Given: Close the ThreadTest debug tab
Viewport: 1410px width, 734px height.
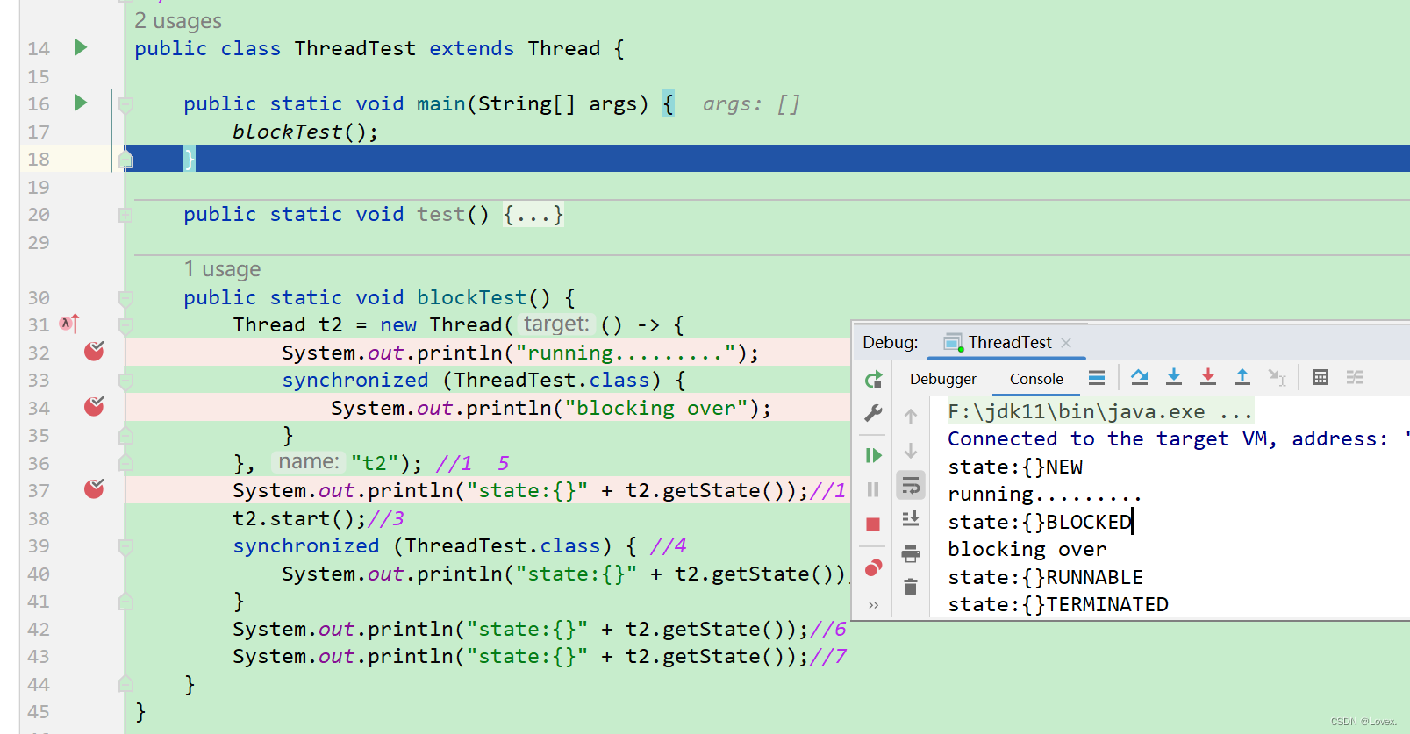Looking at the screenshot, I should point(1066,343).
